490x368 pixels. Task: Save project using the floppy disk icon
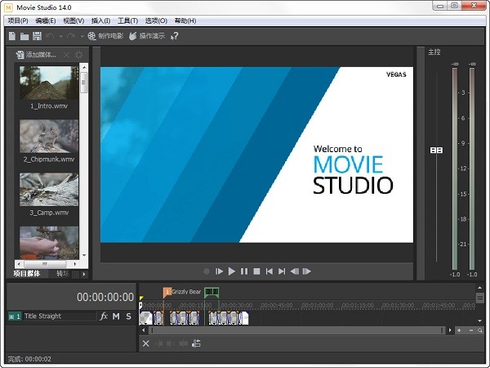(37, 36)
